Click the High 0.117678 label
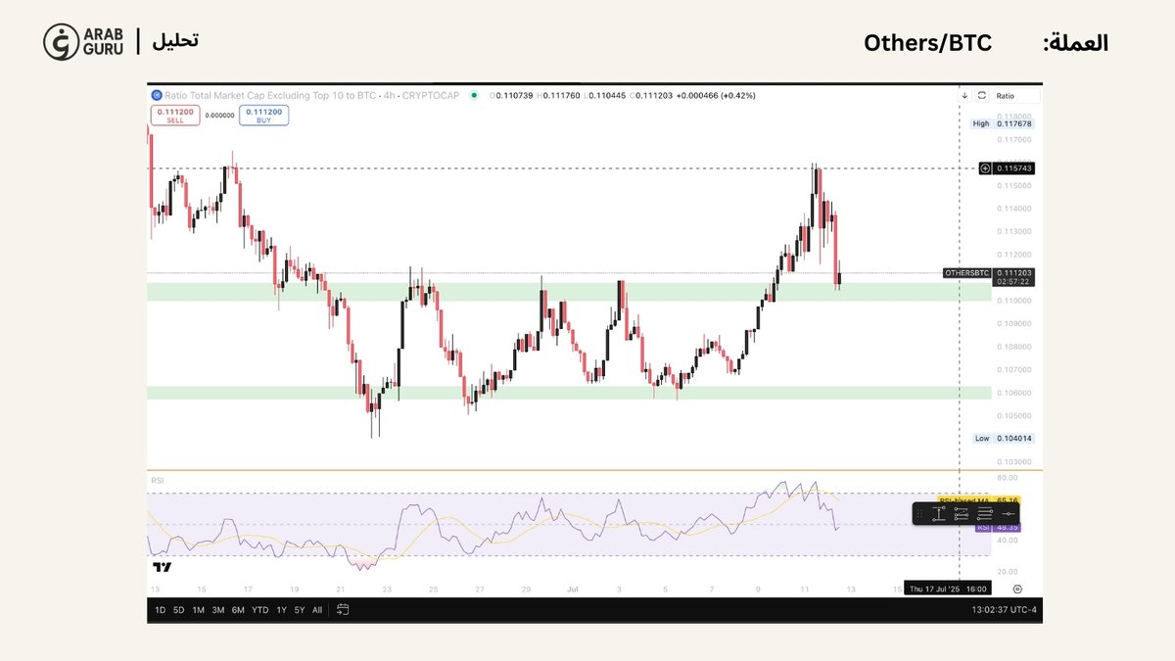The width and height of the screenshot is (1175, 661). 1003,123
